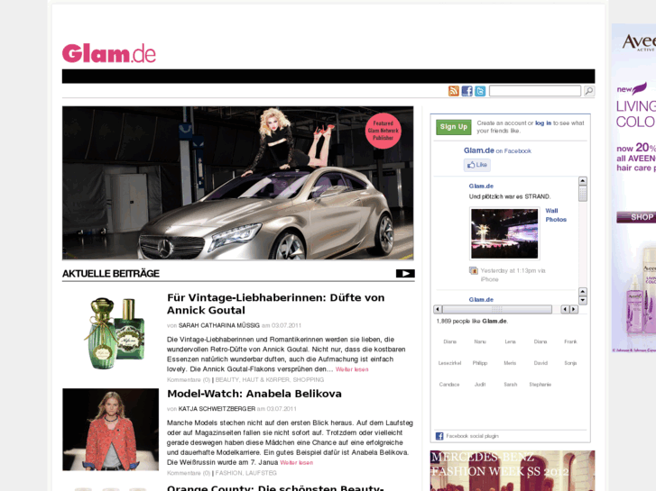Open the SHOPPING category link

coord(309,380)
